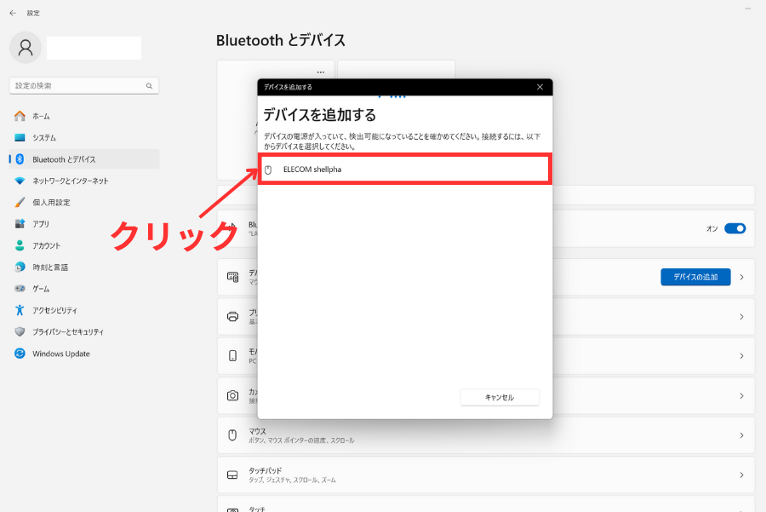The height and width of the screenshot is (512, 766).
Task: Open アクセシビリティ settings
Action: [x=84, y=309]
